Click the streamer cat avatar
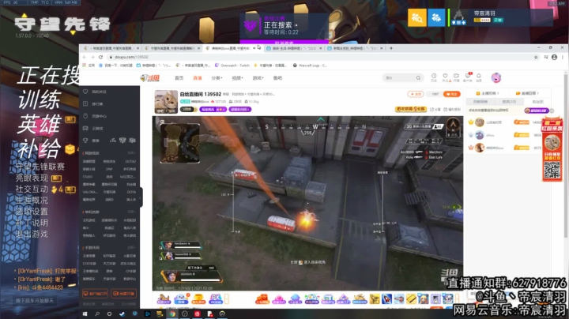This screenshot has height=319, width=569. [166, 102]
